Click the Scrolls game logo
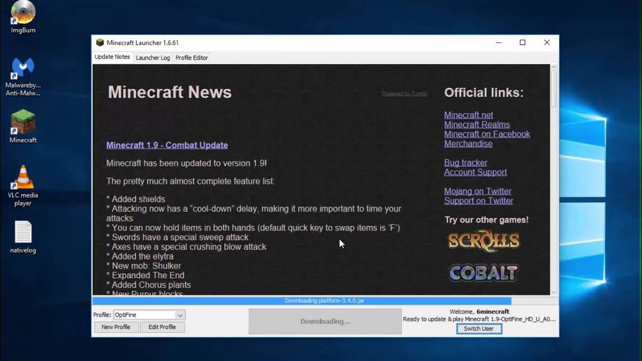 484,241
